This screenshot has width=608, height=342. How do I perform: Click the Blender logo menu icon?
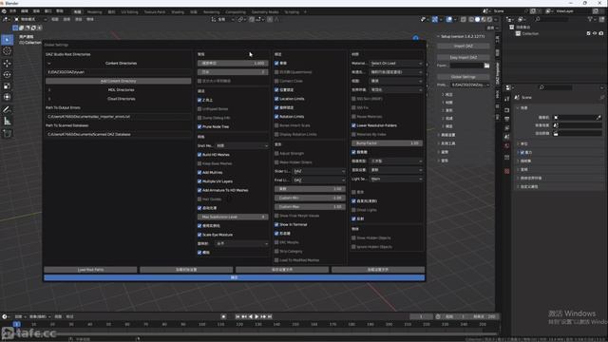4,11
